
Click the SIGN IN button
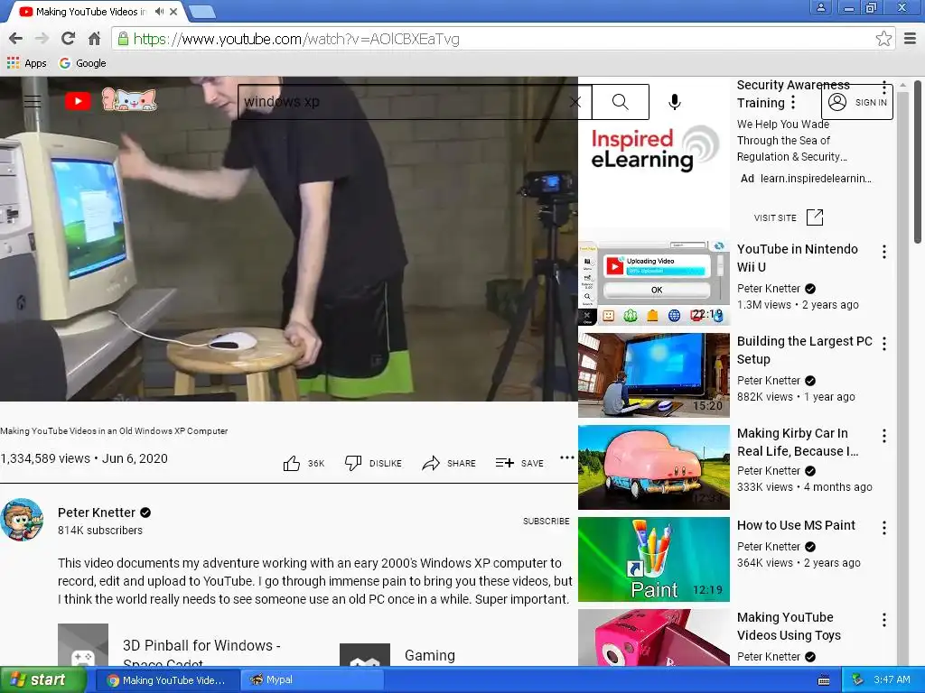click(x=857, y=103)
